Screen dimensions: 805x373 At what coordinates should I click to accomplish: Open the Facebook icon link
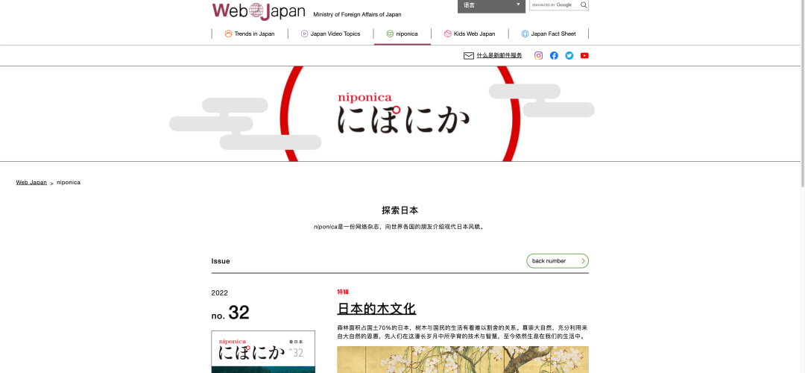(554, 55)
